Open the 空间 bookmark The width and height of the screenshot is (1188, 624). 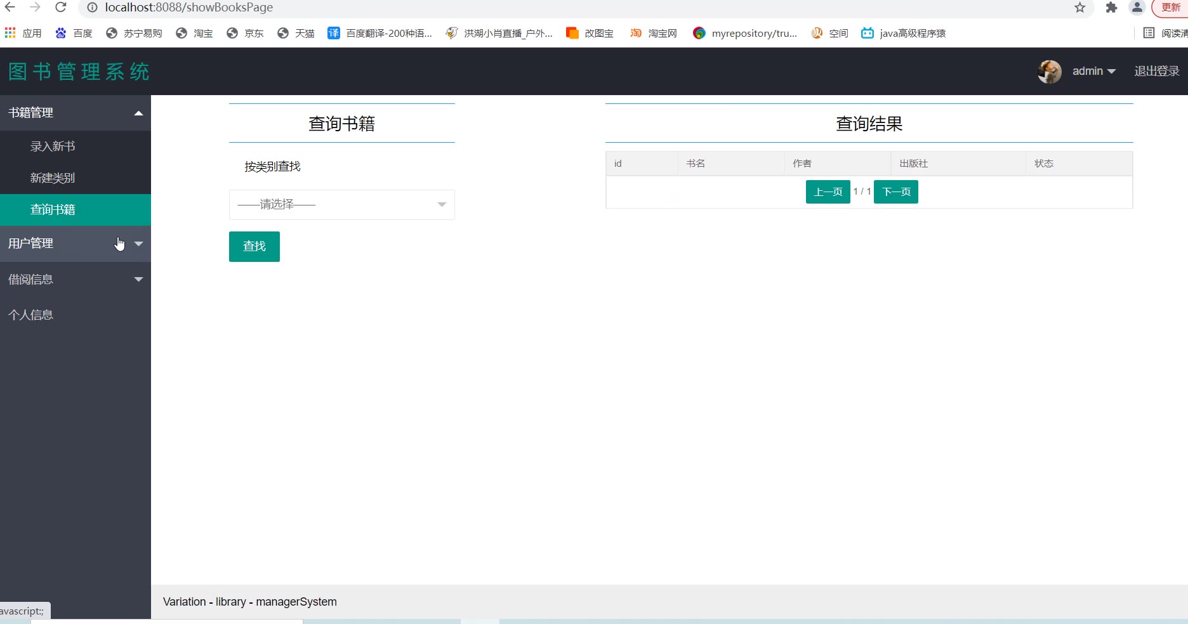click(x=829, y=33)
